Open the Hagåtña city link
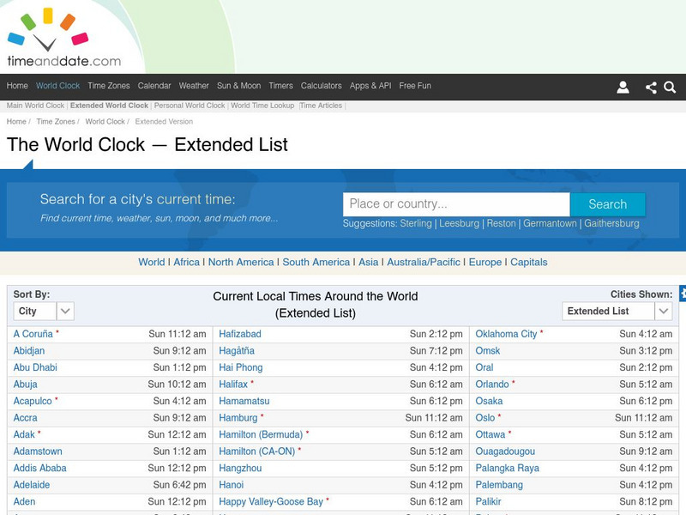This screenshot has width=686, height=515. click(x=237, y=351)
